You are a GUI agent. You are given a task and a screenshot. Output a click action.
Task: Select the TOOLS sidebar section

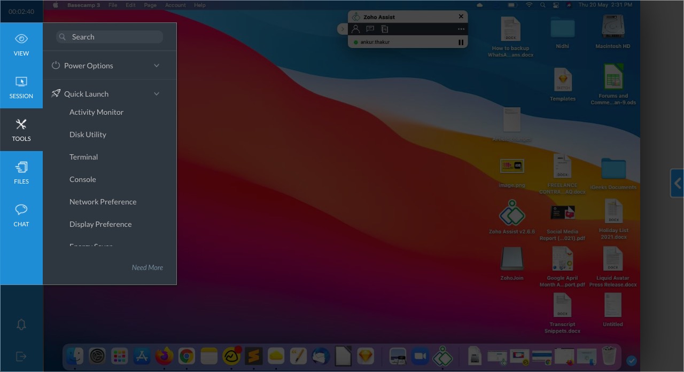(x=21, y=130)
